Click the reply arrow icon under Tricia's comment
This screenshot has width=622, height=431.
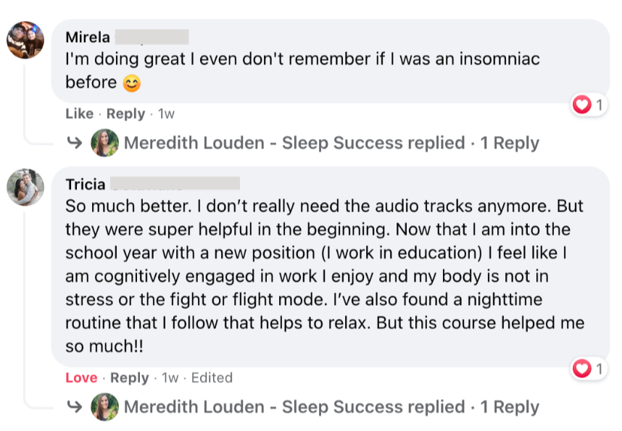click(74, 407)
